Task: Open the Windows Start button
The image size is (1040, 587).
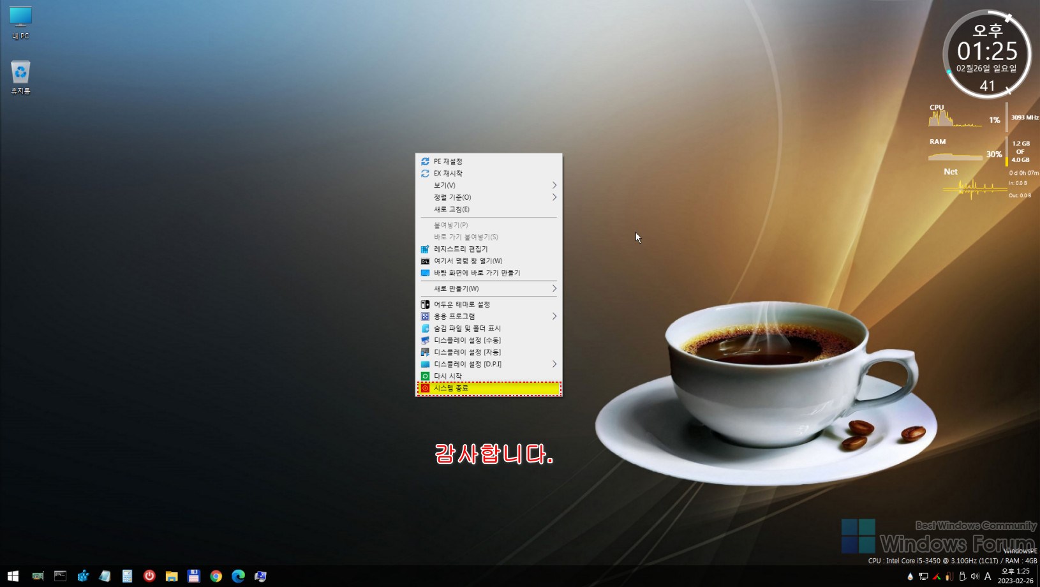Action: 13,576
